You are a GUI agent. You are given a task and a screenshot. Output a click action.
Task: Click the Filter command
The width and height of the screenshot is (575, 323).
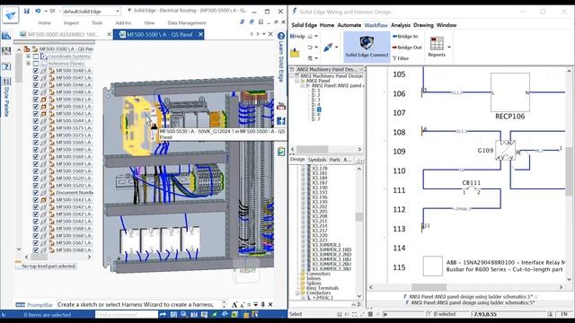click(401, 58)
